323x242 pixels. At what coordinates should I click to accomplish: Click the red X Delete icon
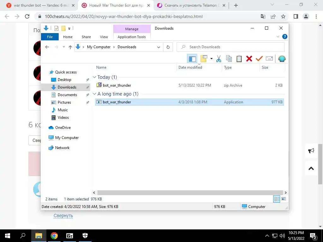[x=249, y=59]
